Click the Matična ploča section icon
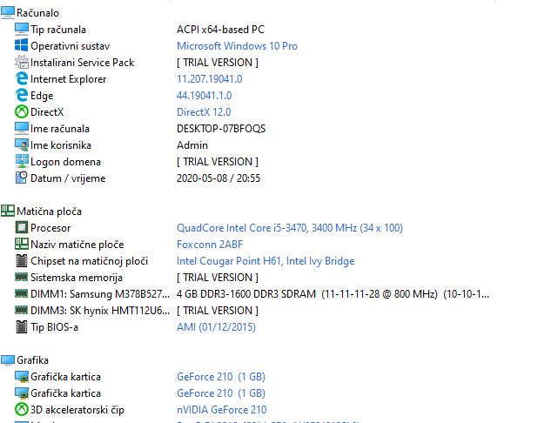 click(x=7, y=211)
